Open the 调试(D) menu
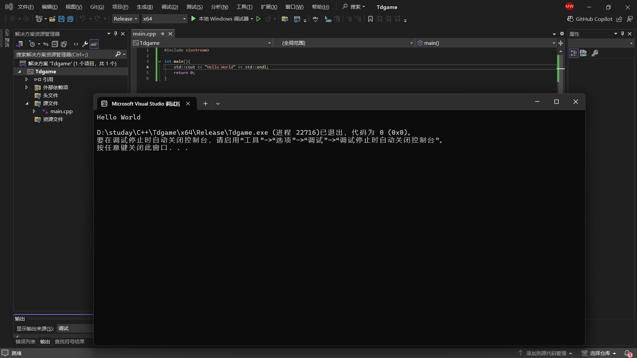The height and width of the screenshot is (358, 637). pyautogui.click(x=169, y=7)
